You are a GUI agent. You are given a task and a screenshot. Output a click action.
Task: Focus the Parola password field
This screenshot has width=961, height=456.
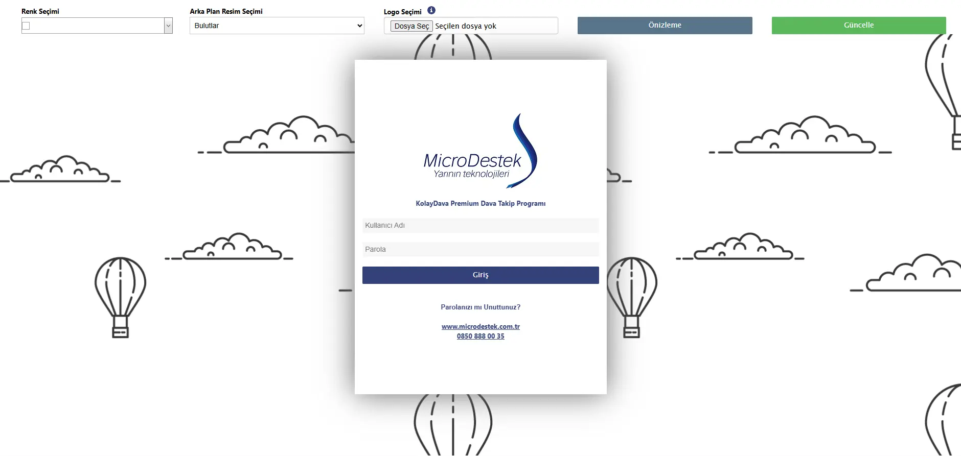pos(480,249)
